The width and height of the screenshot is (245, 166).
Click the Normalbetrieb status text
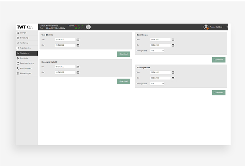[52, 26]
